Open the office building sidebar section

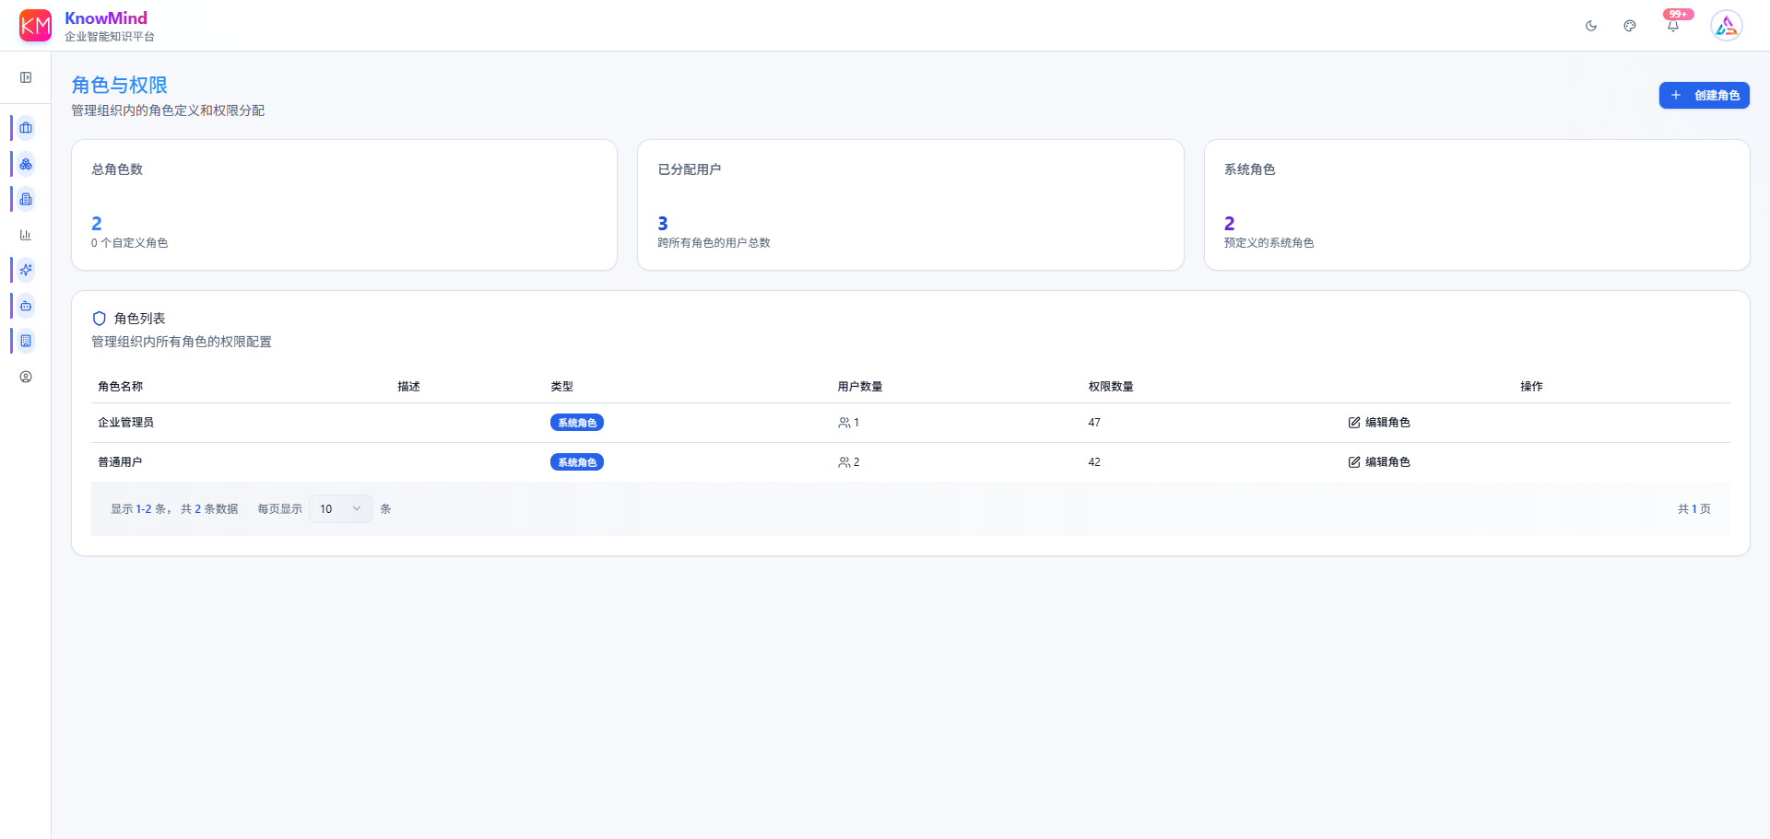click(x=26, y=341)
